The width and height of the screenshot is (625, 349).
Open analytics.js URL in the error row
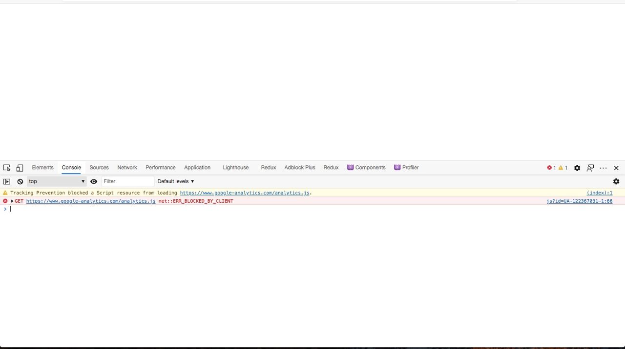(x=91, y=201)
